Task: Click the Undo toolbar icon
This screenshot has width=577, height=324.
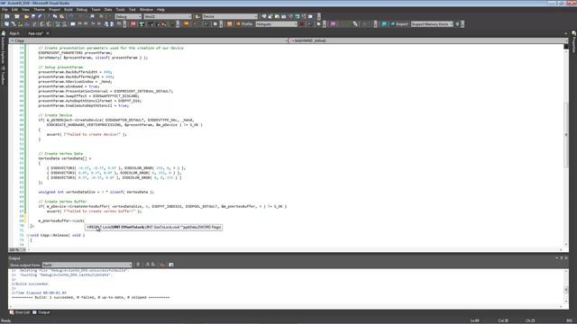Action: pos(70,16)
